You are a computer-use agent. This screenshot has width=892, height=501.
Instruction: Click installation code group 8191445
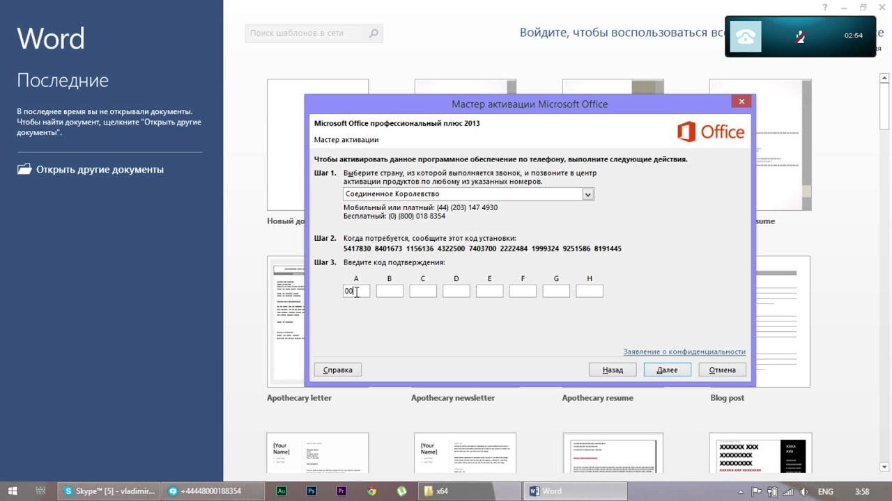(x=608, y=248)
